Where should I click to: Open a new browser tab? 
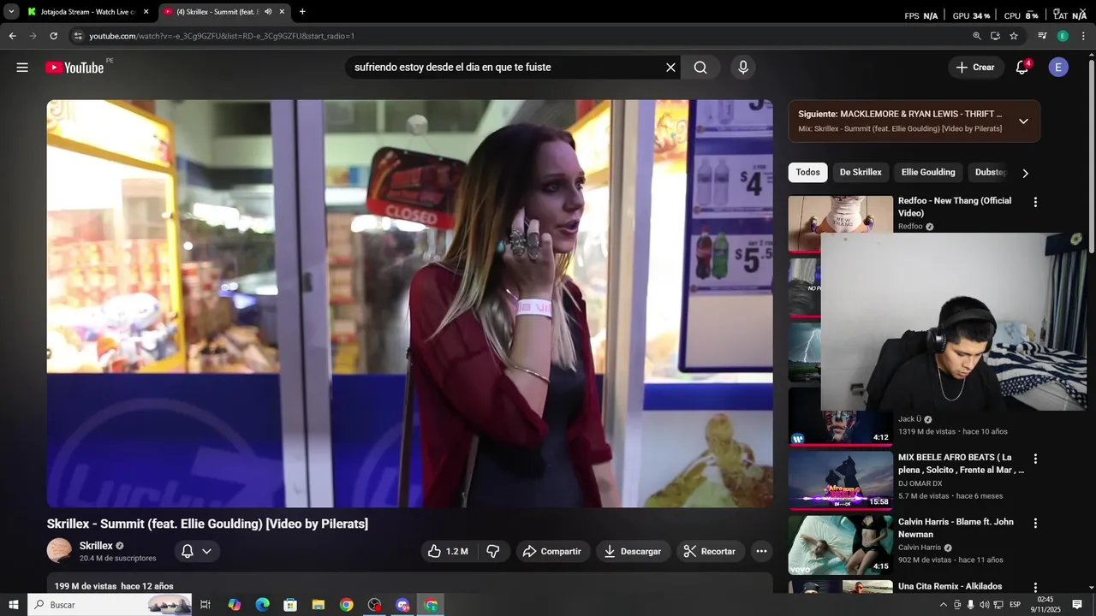tap(302, 12)
